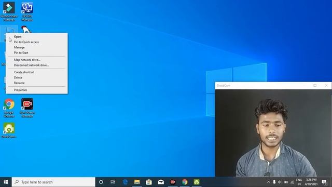Change the ENG IN input language
332x187 pixels.
coord(299,182)
